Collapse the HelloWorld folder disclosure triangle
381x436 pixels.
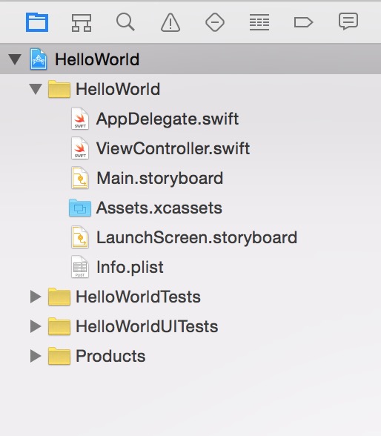tap(36, 89)
